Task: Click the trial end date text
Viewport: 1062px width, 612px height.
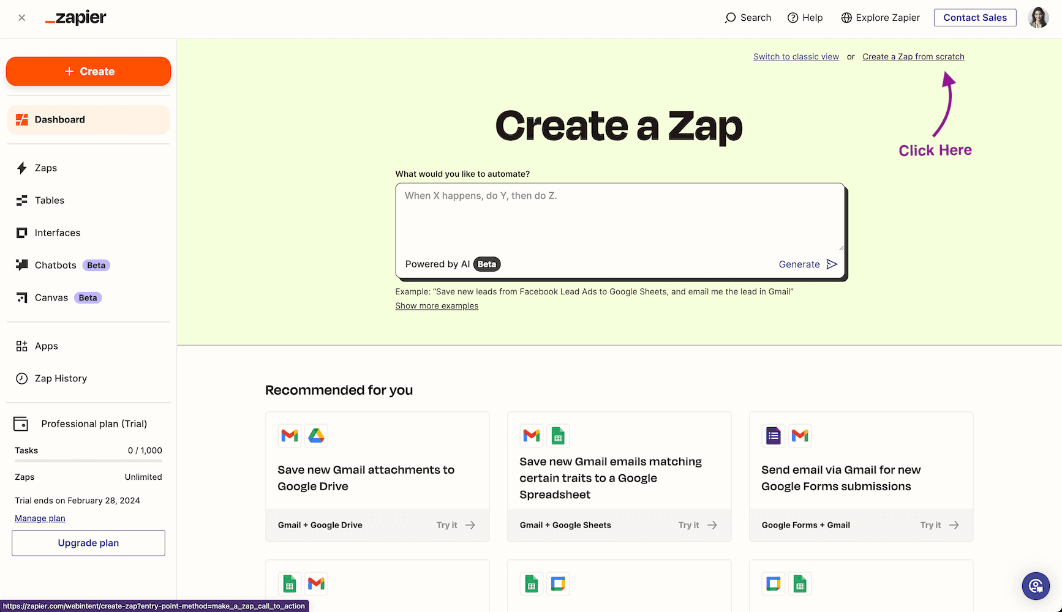Action: point(78,501)
